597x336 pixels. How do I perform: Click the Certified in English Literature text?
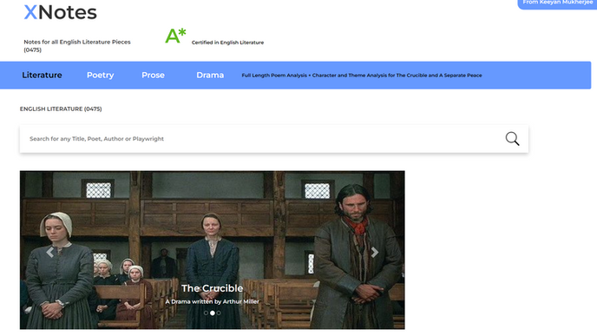(x=227, y=43)
